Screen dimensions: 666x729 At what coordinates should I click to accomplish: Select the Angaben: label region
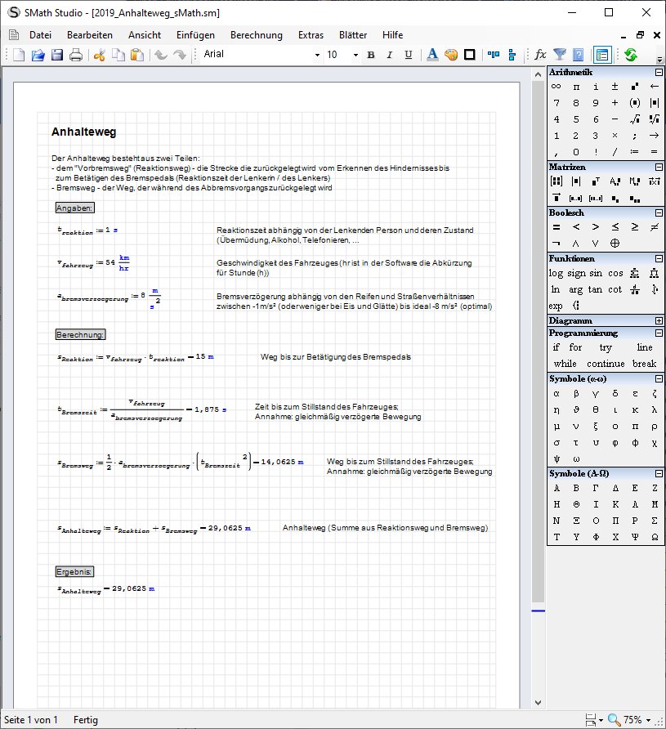(x=75, y=208)
